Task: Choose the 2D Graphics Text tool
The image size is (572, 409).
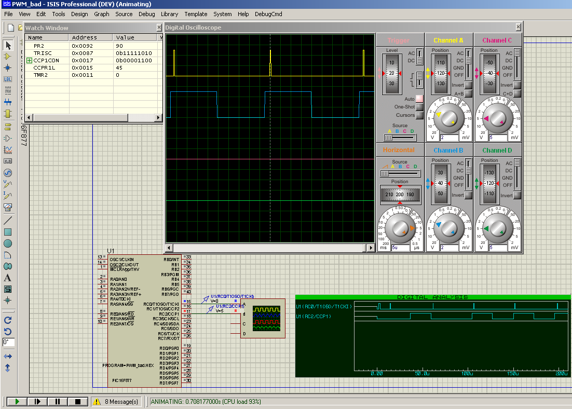Action: 8,278
